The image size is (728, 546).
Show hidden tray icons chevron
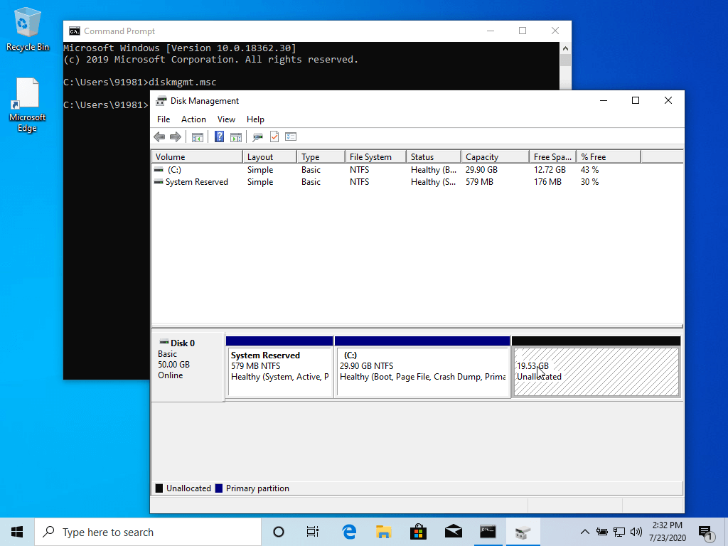pyautogui.click(x=585, y=532)
